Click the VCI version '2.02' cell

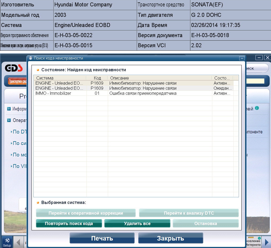point(230,45)
